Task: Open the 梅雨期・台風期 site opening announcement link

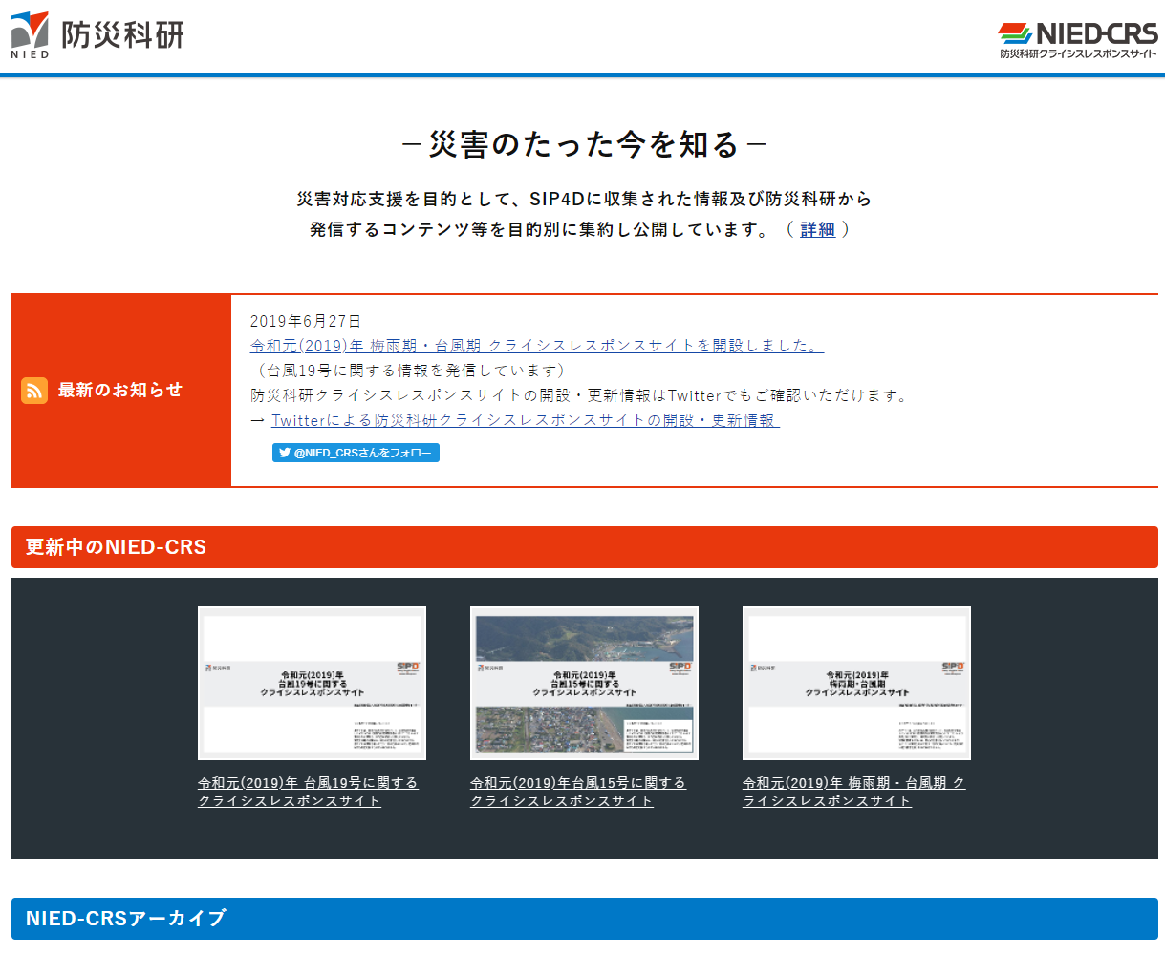Action: tap(535, 346)
